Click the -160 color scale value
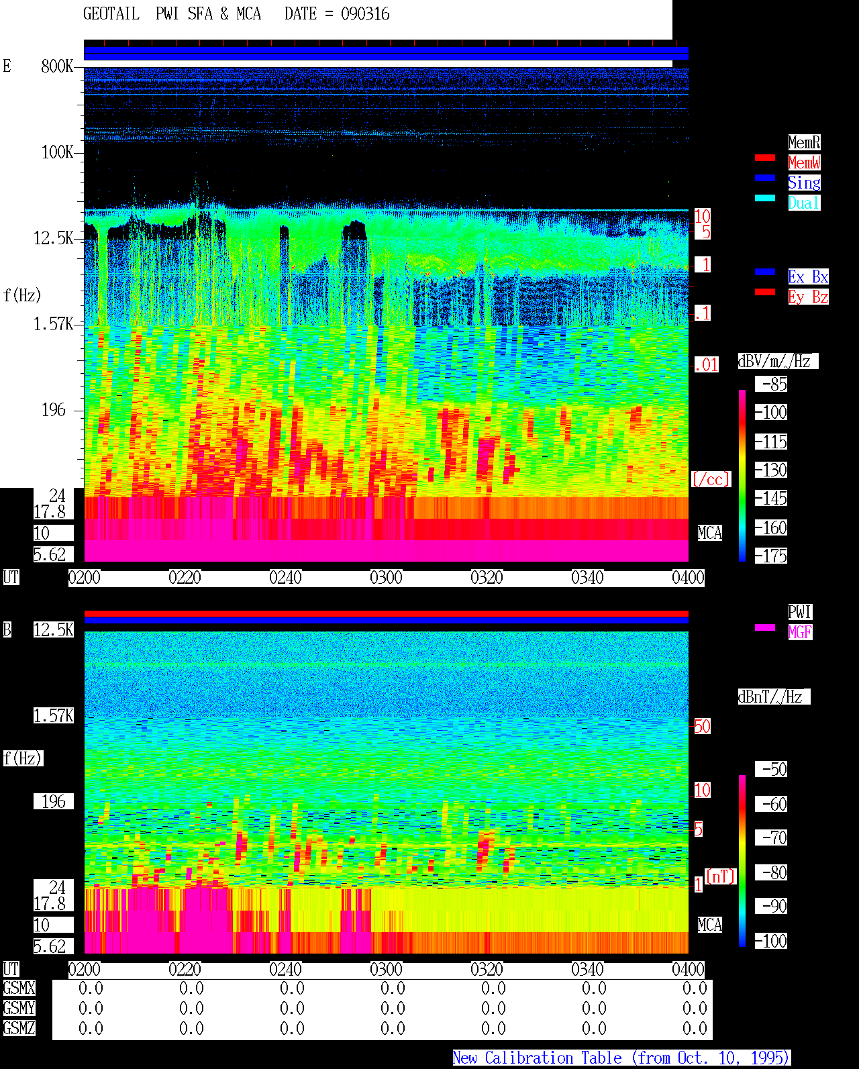859x1069 pixels. 771,527
